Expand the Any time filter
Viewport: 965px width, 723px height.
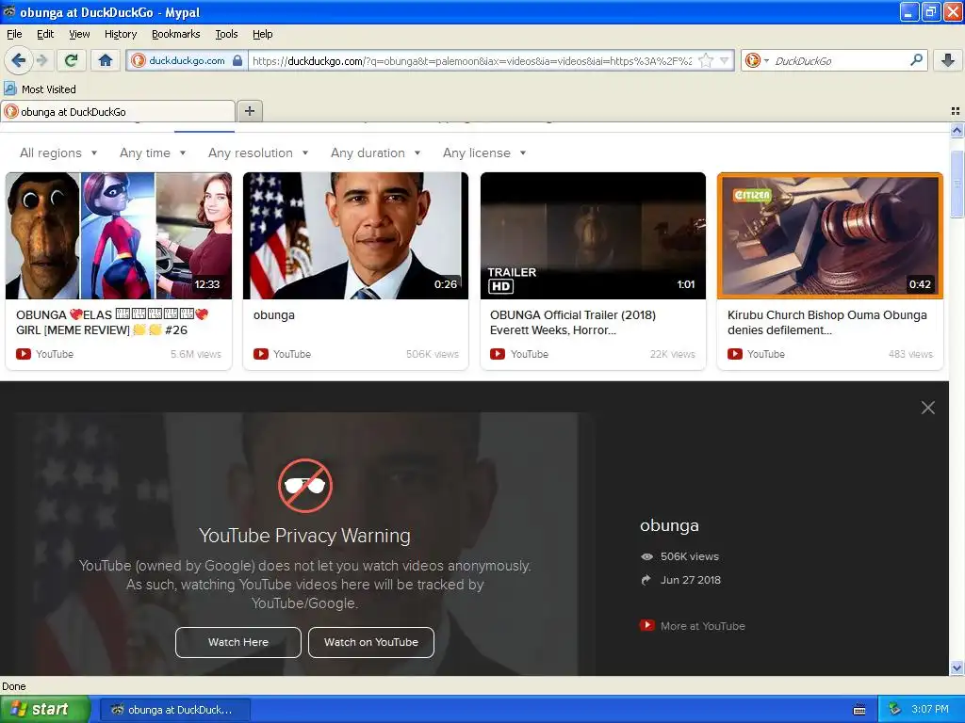point(153,153)
